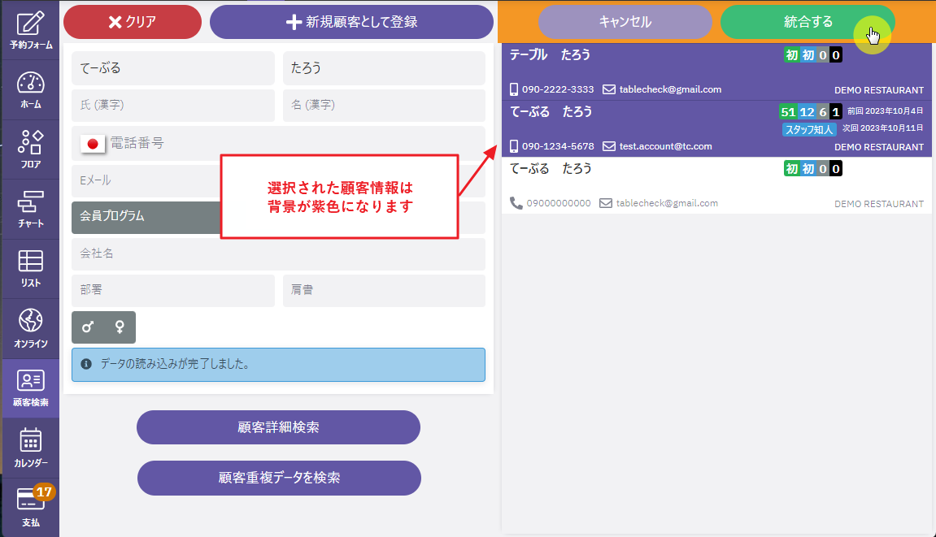Expand the 会員プログラム dropdown
The width and height of the screenshot is (936, 537).
point(146,217)
